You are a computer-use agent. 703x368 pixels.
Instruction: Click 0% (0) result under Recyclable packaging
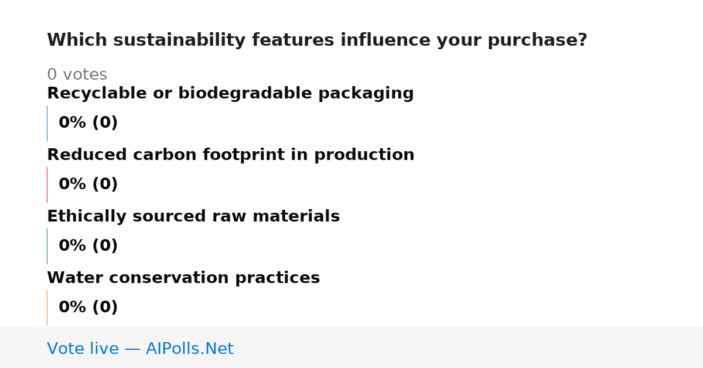(88, 123)
